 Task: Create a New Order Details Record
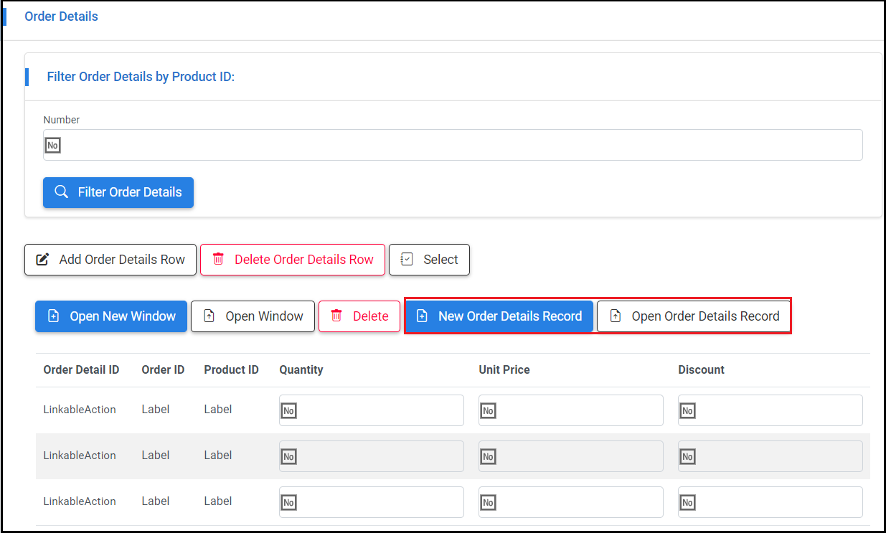499,316
